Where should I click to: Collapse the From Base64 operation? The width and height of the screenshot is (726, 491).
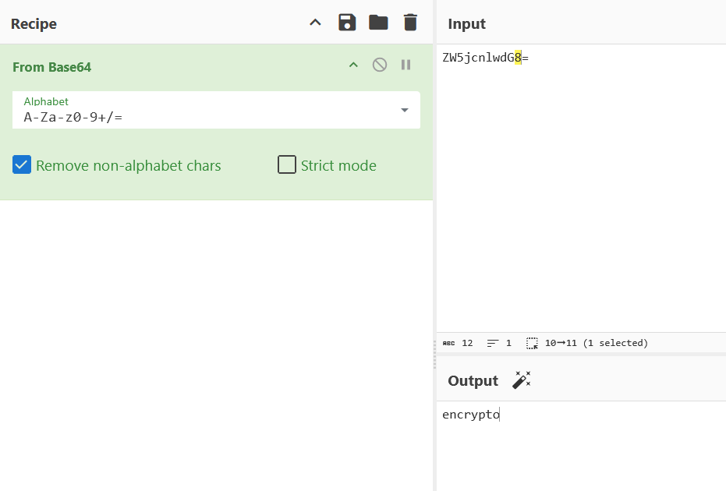[353, 65]
